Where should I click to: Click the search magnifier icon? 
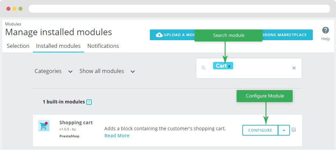203,68
